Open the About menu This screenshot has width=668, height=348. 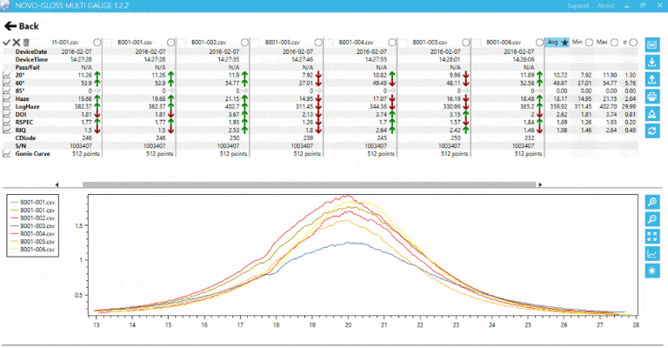point(605,5)
